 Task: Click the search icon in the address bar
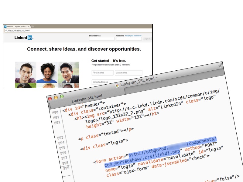pos(5,31)
